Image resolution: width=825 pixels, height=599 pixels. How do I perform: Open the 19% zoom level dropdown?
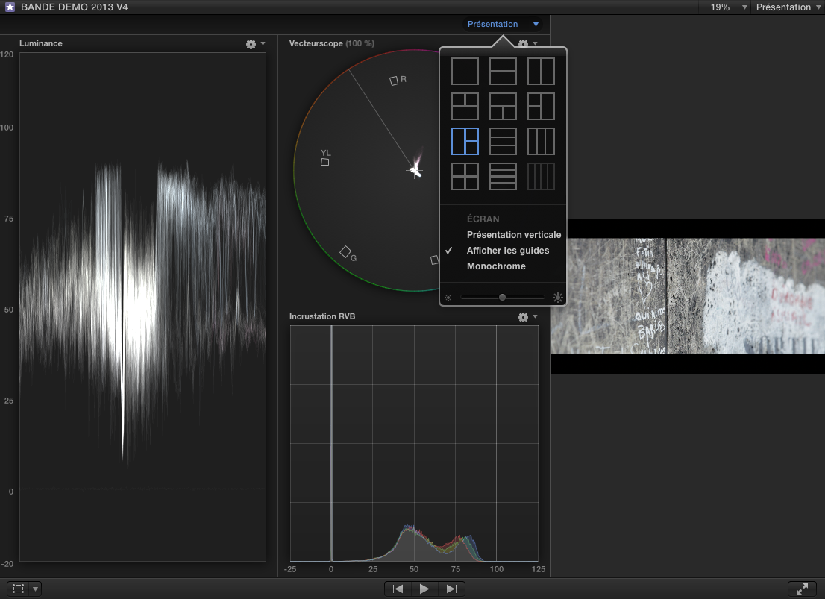tap(729, 7)
